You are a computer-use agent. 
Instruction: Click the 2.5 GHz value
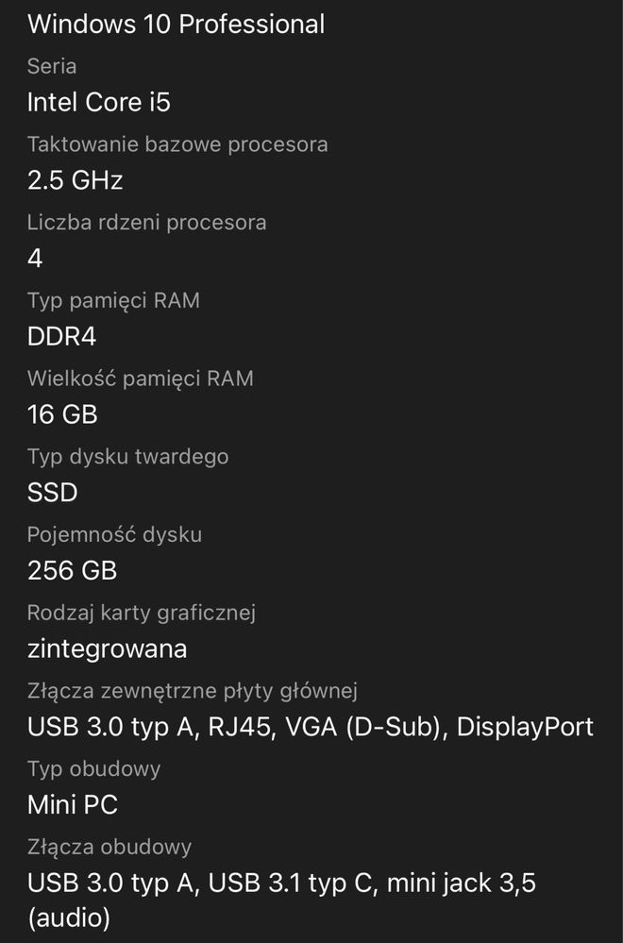coord(76,179)
